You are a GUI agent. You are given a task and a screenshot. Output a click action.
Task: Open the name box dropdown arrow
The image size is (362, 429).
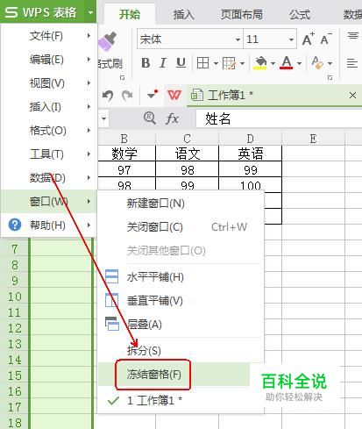point(104,118)
